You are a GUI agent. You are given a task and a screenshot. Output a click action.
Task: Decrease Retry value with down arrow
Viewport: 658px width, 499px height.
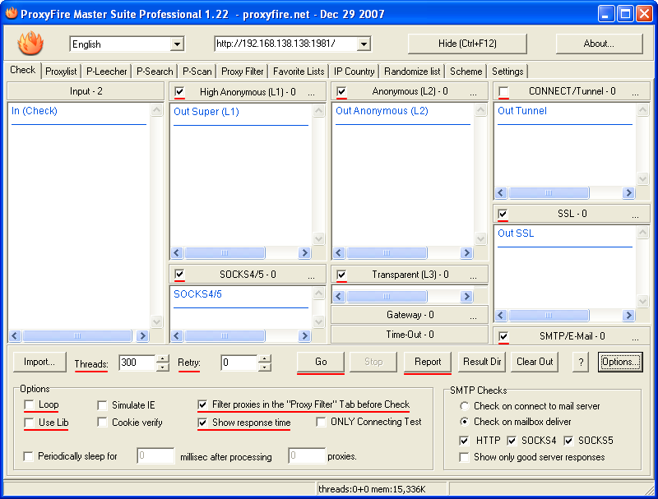tap(264, 367)
